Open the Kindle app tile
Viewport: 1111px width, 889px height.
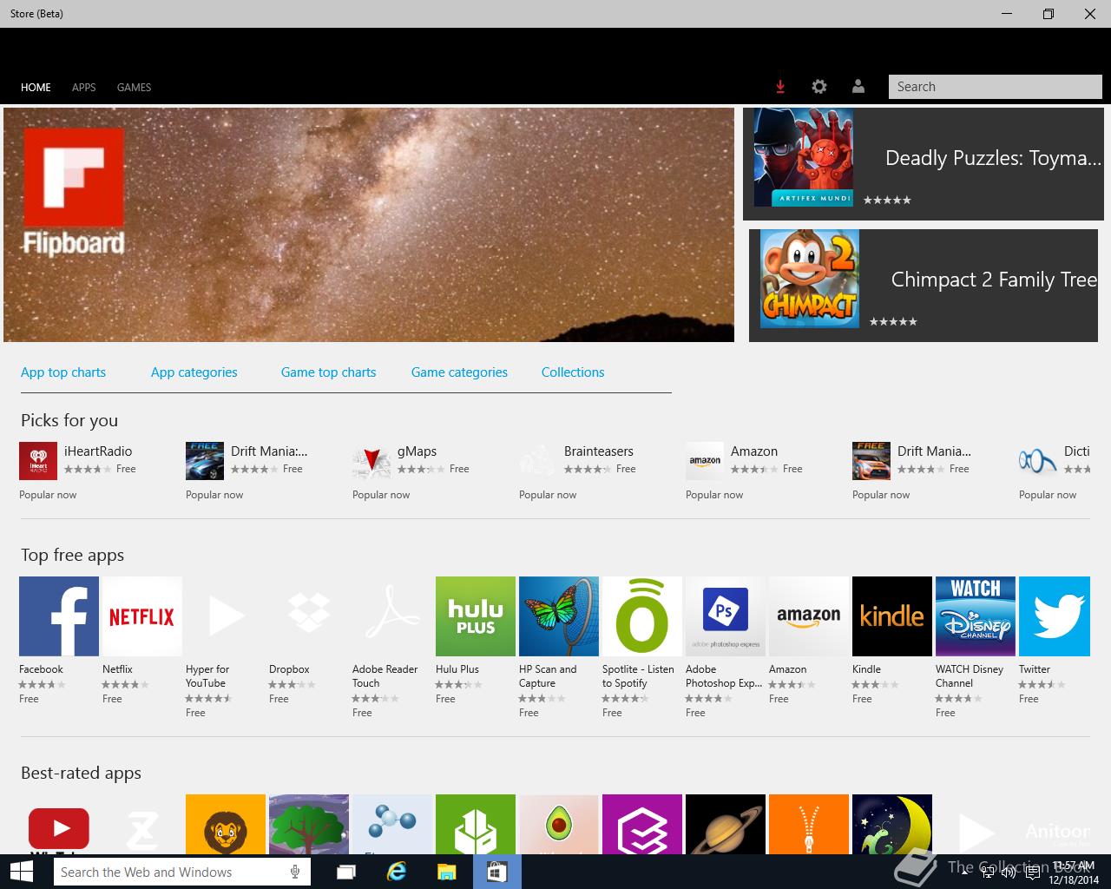coord(892,616)
